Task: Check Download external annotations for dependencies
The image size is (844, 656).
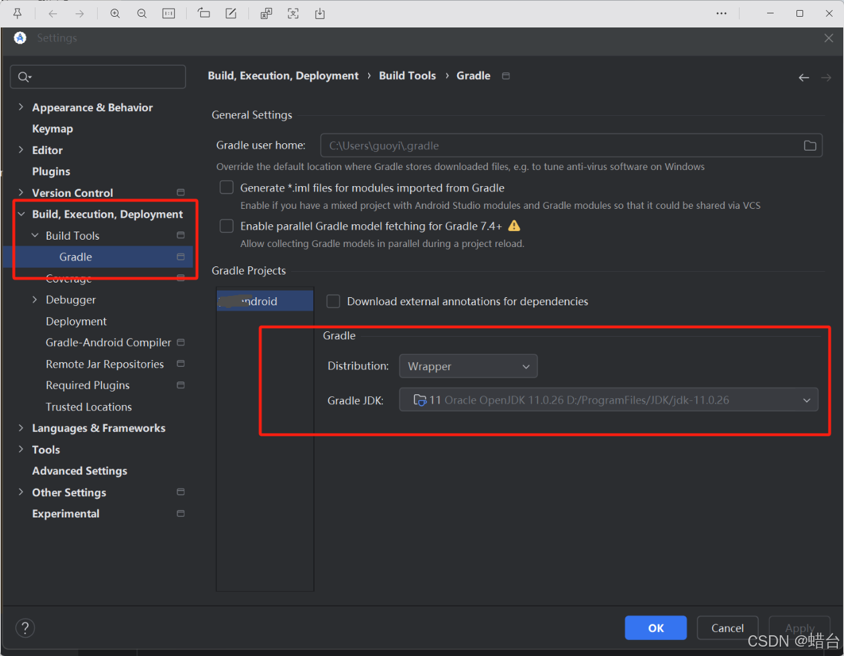Action: tap(333, 301)
